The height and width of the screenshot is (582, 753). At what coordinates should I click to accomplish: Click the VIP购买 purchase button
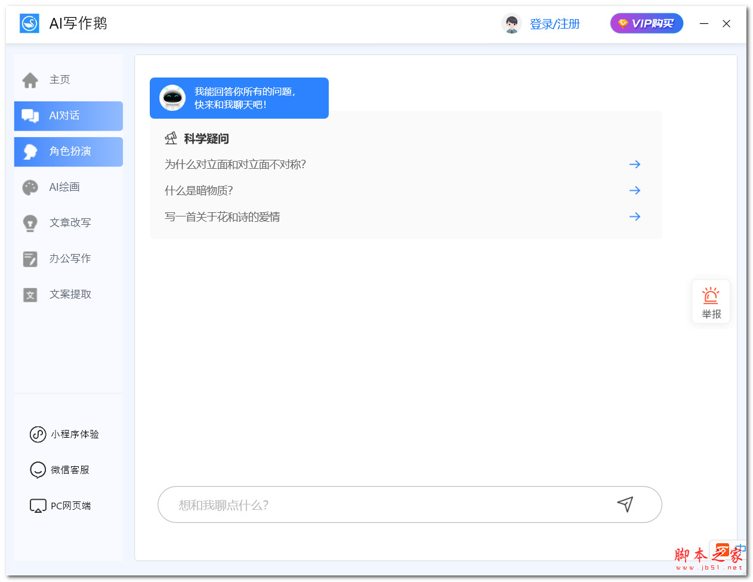[646, 23]
